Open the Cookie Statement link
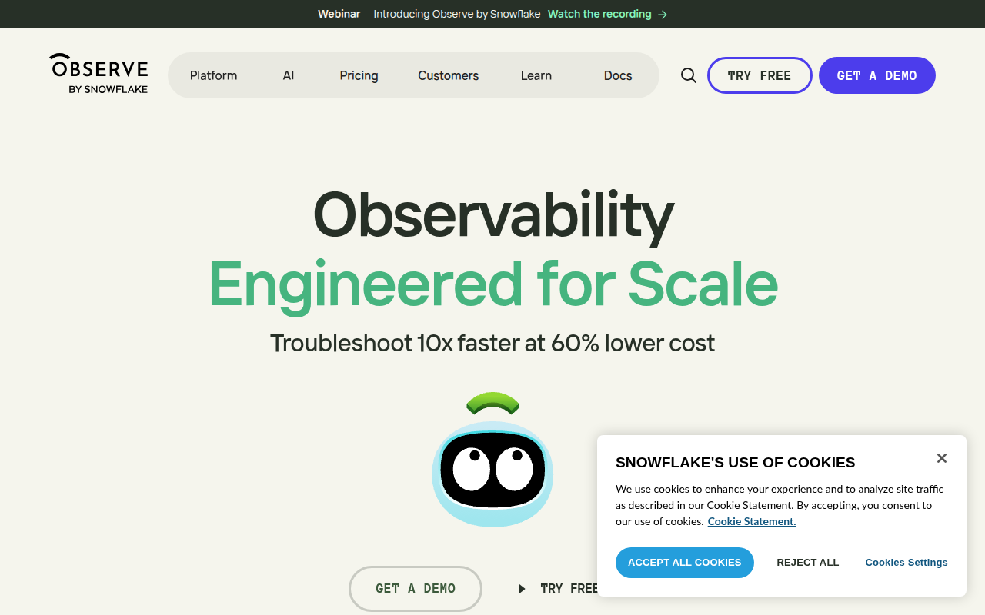Screen dimensions: 985x615 pos(752,521)
